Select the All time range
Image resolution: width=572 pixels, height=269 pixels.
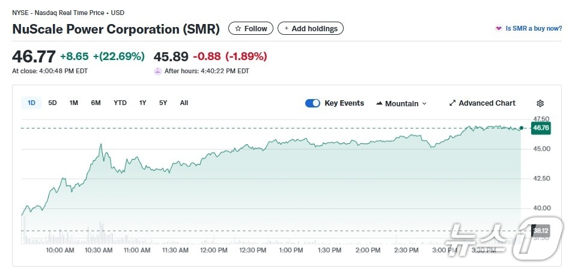coord(184,103)
